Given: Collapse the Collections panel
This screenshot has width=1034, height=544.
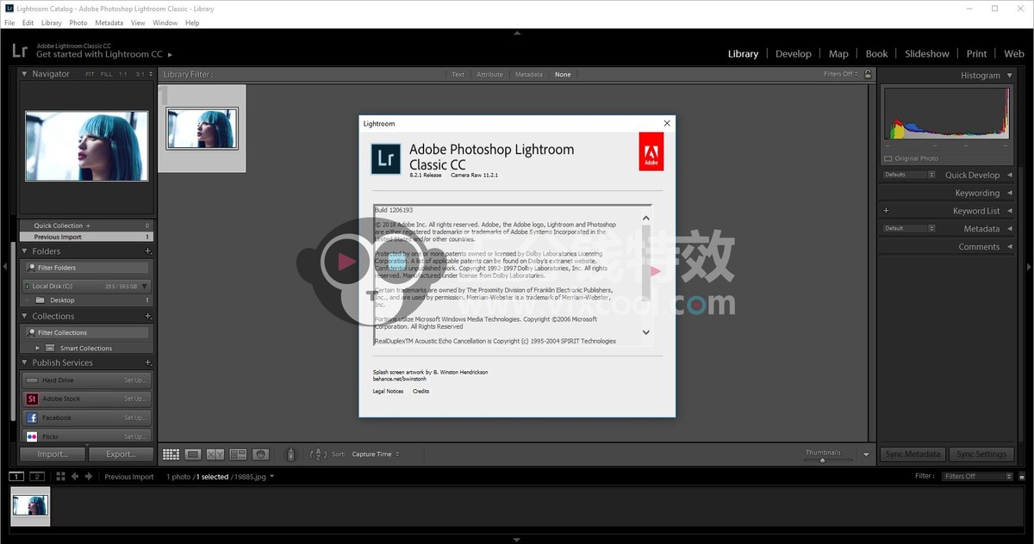Looking at the screenshot, I should [x=25, y=316].
